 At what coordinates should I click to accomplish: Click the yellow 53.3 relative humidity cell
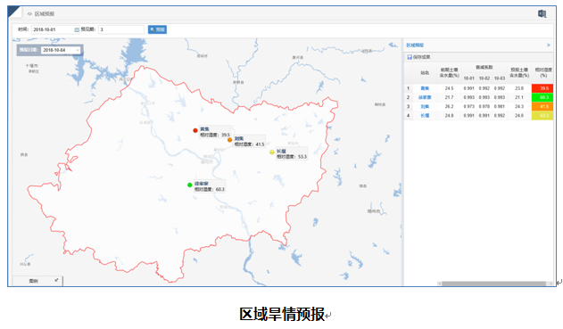(x=542, y=116)
